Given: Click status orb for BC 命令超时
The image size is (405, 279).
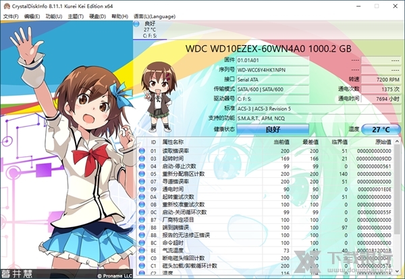Looking at the screenshot, I should pyautogui.click(x=142, y=243).
